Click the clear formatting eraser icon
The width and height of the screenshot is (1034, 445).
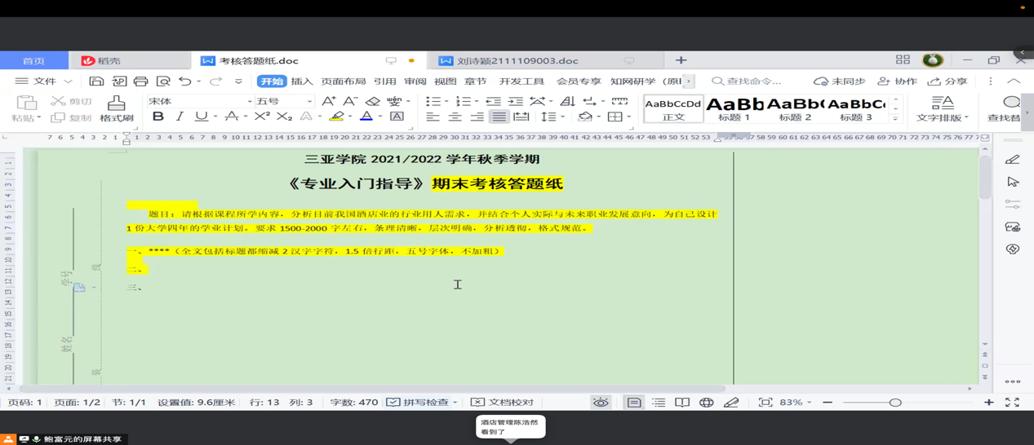(373, 101)
